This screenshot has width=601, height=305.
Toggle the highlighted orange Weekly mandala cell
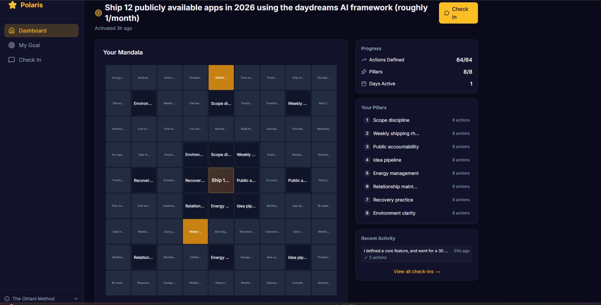(195, 232)
